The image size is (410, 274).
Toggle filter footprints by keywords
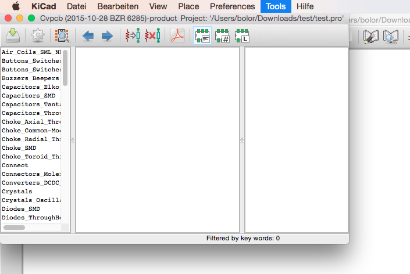[202, 35]
